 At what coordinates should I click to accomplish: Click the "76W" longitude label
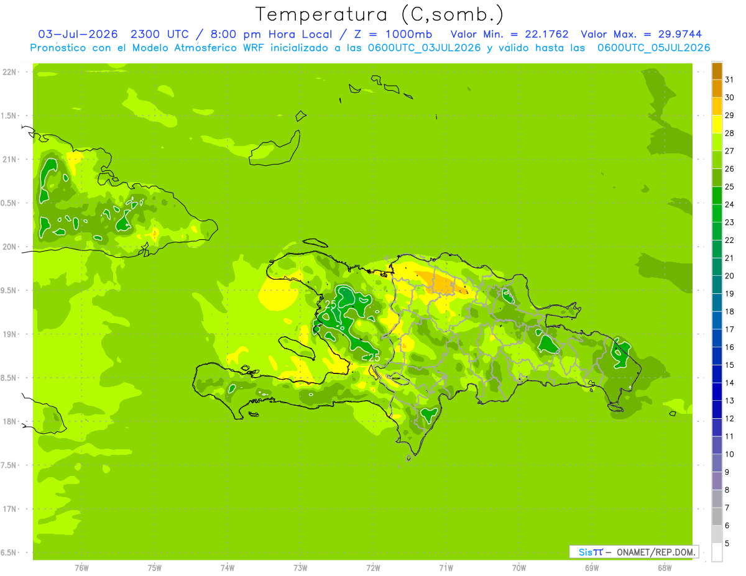[81, 568]
